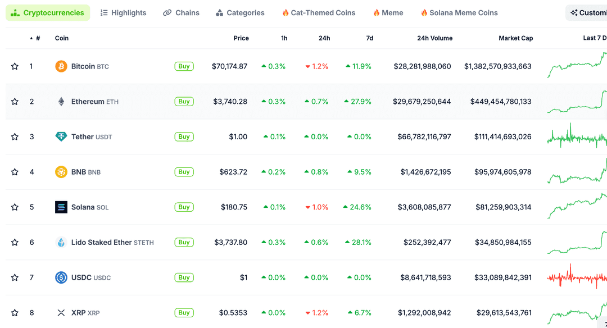
Task: Open the Meme coins section
Action: coord(387,12)
